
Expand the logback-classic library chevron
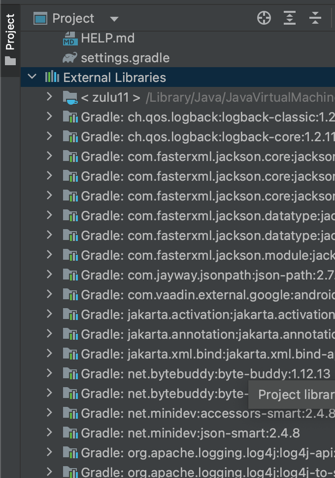(x=49, y=117)
